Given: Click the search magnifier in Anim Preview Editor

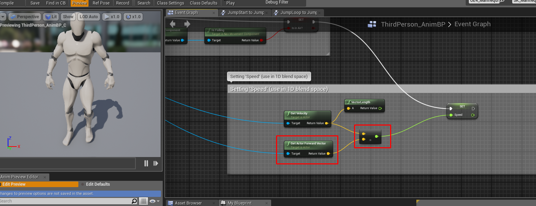Looking at the screenshot, I should (134, 201).
